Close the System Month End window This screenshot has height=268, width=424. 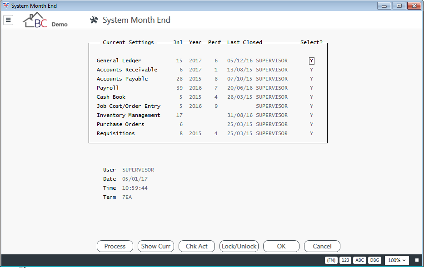click(x=414, y=5)
